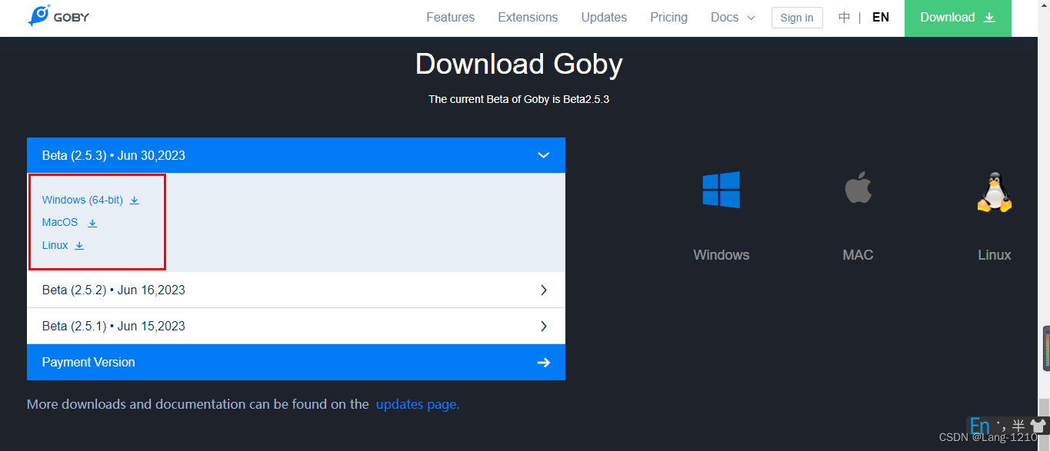Image resolution: width=1050 pixels, height=451 pixels.
Task: Click chevron on Beta (2.5.1) row
Action: (544, 326)
